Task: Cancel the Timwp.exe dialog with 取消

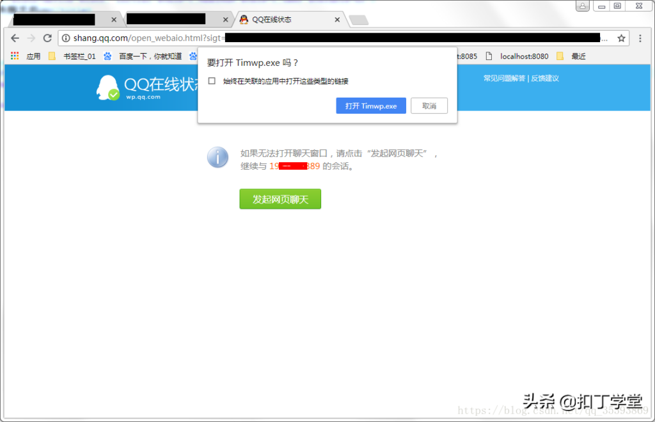Action: (x=429, y=105)
